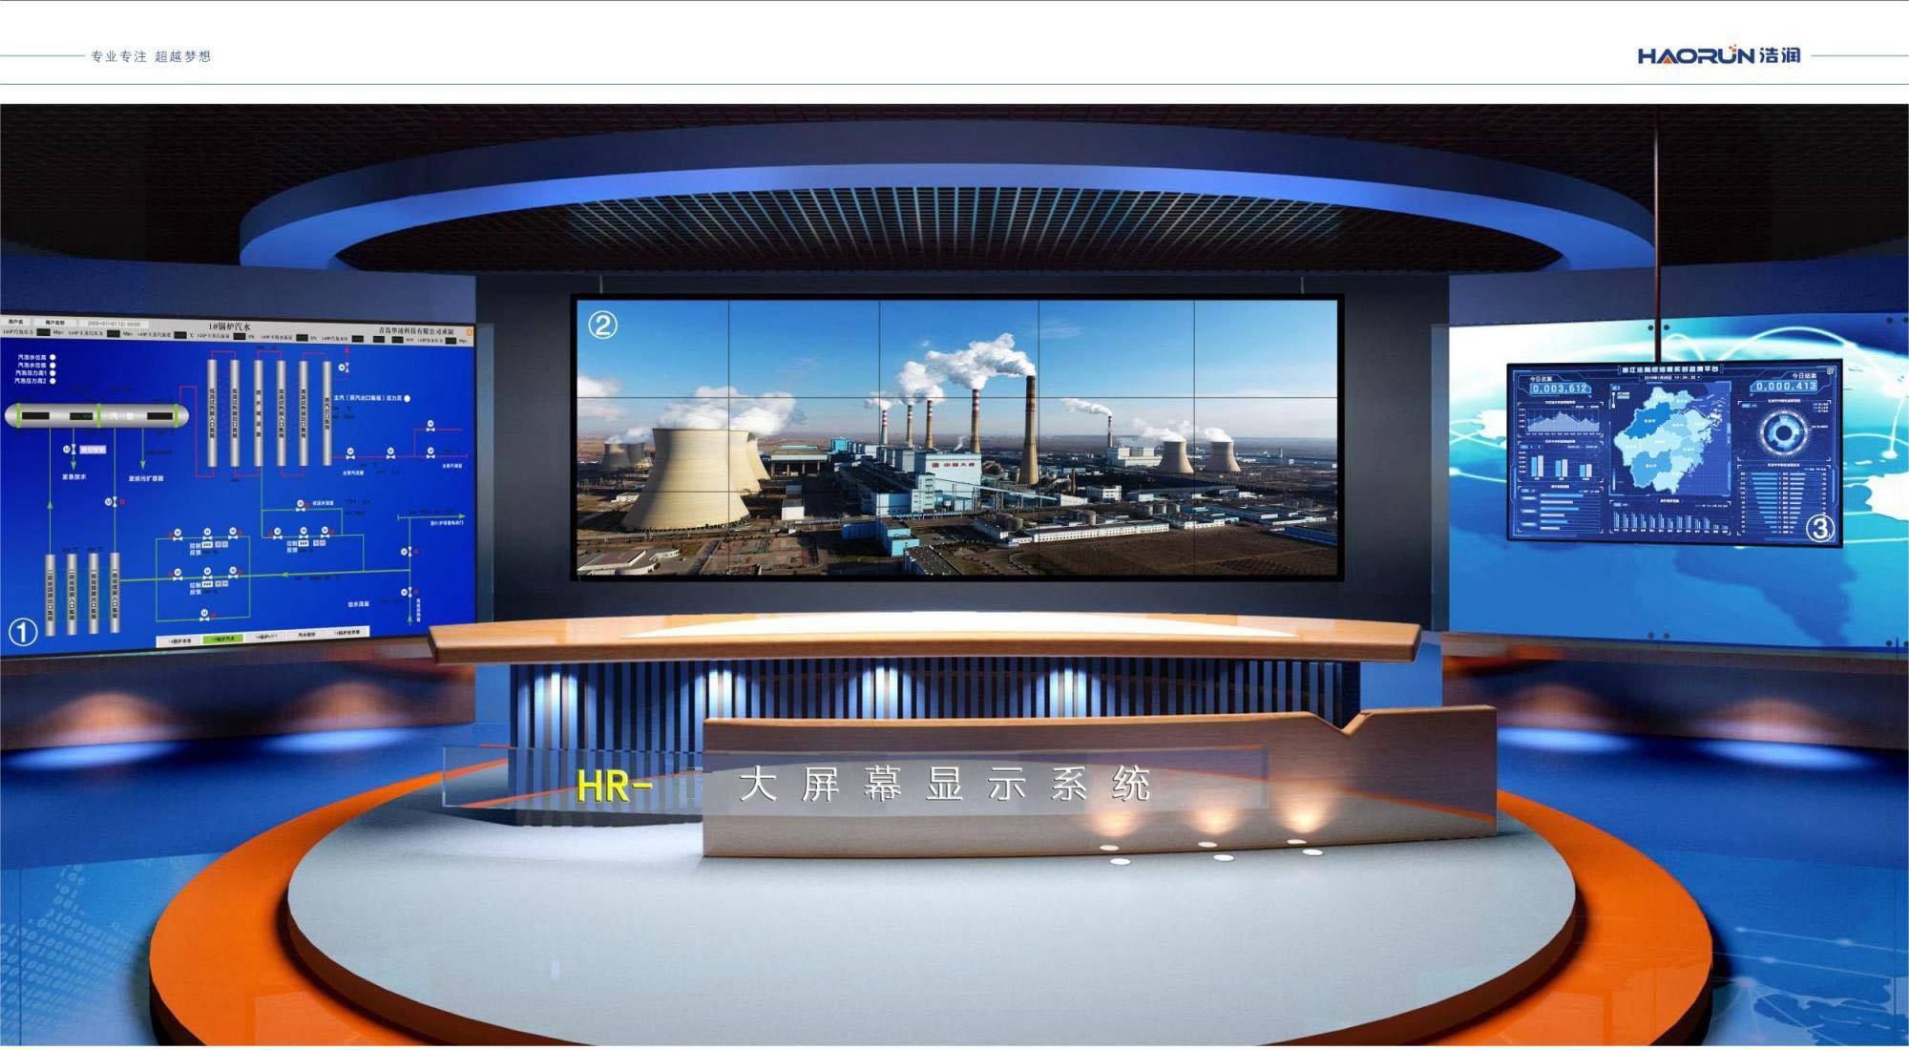
Task: Click the "青岛华凌科技有限公司承制" text
Action: pyautogui.click(x=416, y=330)
